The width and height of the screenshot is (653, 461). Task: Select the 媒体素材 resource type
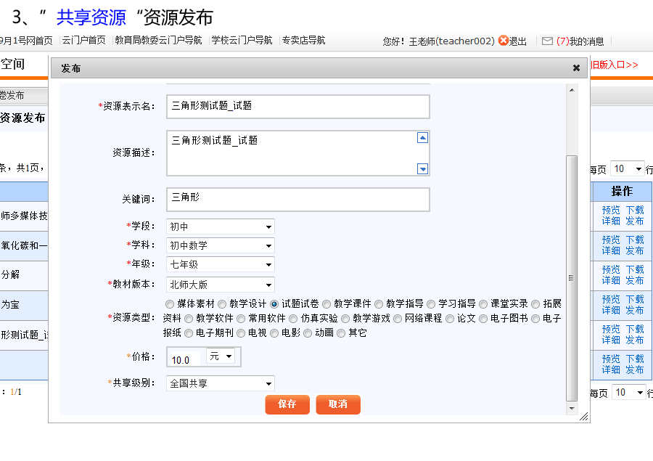[171, 304]
